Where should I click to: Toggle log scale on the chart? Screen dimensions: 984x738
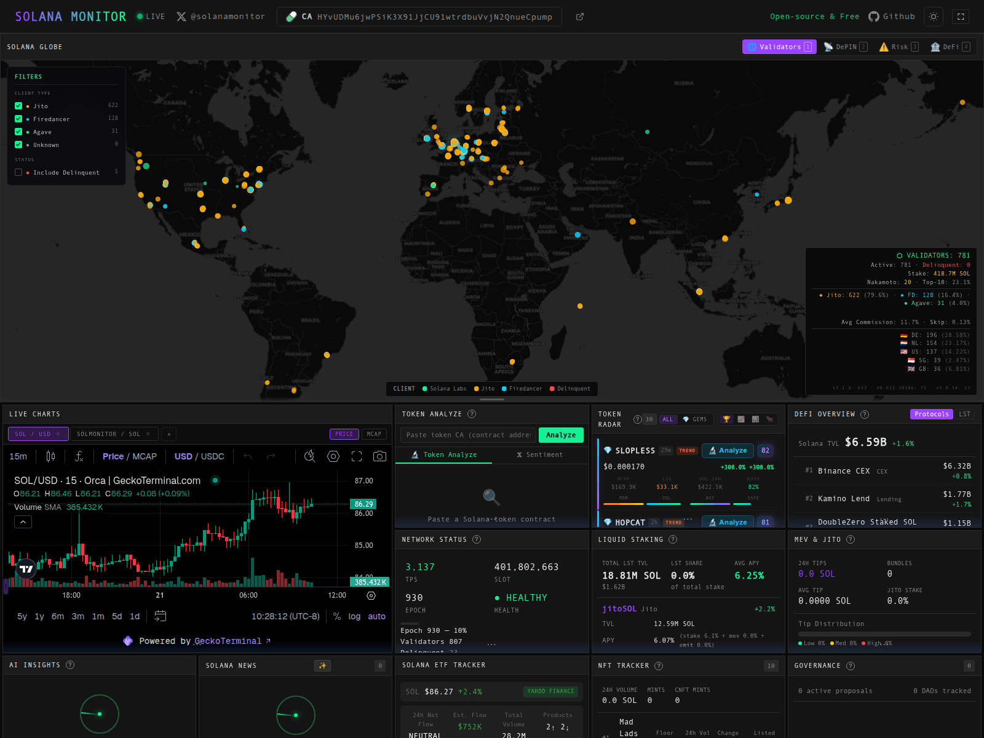click(x=354, y=616)
